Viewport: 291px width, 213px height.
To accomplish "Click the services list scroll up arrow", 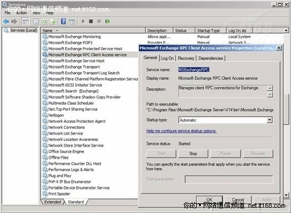I will (x=286, y=30).
